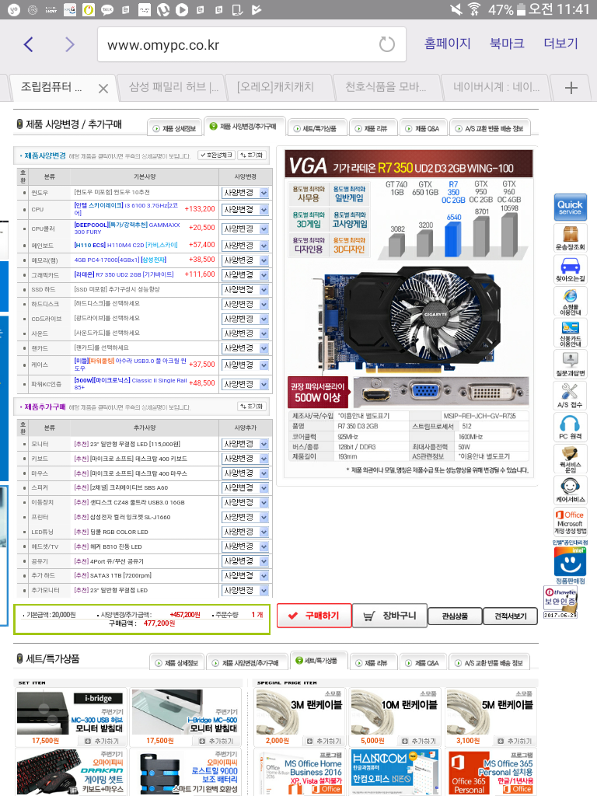Go forward with the browser forward arrow
Screen dimensions: 597x796
click(x=69, y=44)
